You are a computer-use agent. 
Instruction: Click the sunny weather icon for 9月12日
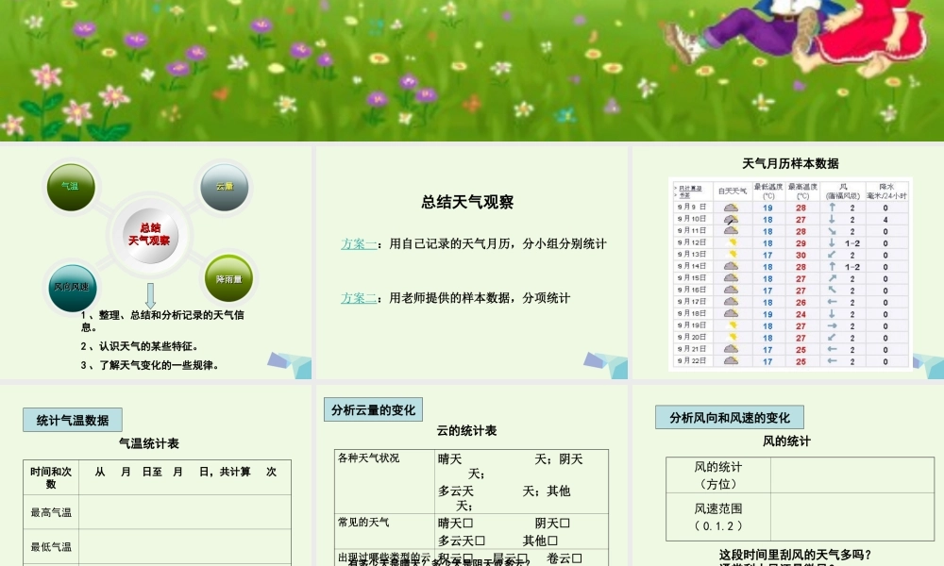[x=733, y=243]
